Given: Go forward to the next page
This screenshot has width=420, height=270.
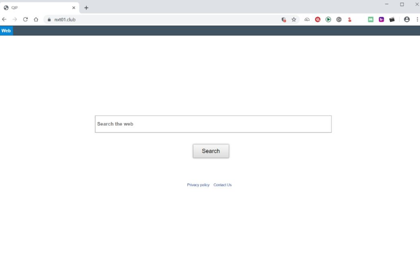Looking at the screenshot, I should (x=15, y=19).
